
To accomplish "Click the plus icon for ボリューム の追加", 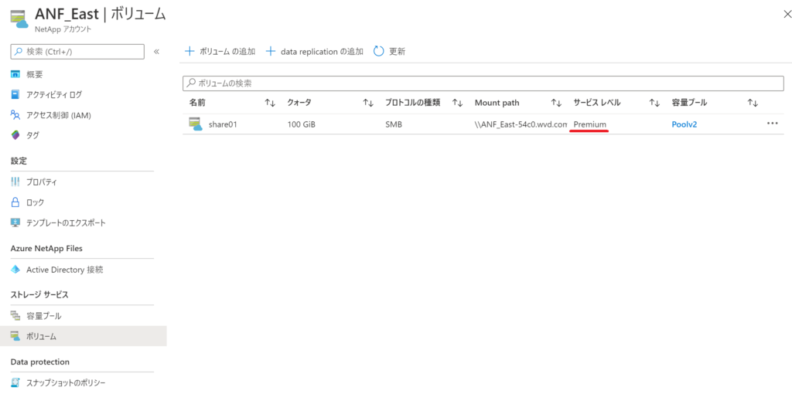I will [189, 51].
